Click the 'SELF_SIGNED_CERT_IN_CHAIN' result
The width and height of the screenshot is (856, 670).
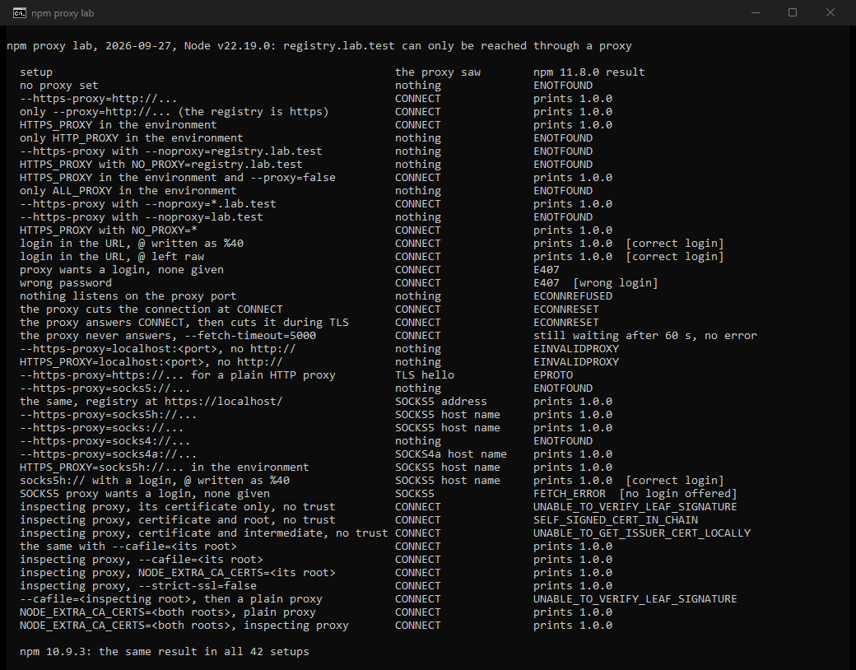pos(616,520)
